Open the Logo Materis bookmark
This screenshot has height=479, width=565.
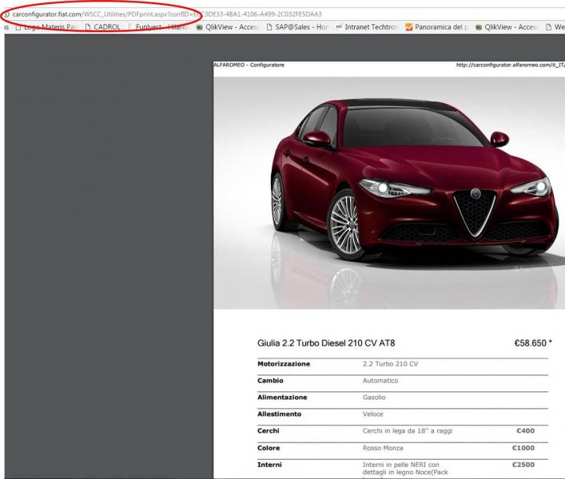click(46, 27)
